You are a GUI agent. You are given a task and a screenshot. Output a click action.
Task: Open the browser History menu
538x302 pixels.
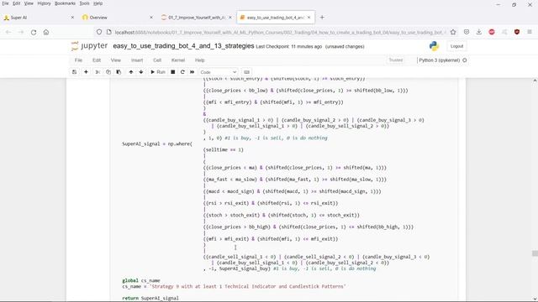(44, 3)
